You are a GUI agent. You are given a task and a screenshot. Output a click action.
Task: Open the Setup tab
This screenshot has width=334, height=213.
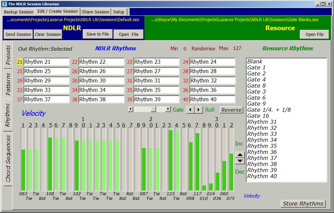(x=119, y=11)
